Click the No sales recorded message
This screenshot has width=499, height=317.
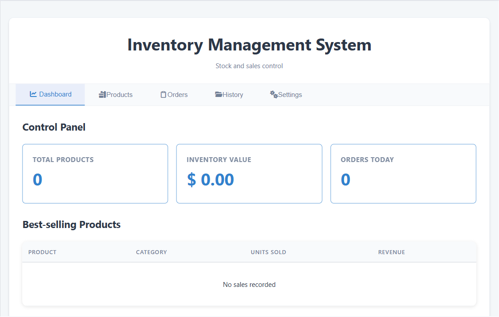tap(249, 285)
